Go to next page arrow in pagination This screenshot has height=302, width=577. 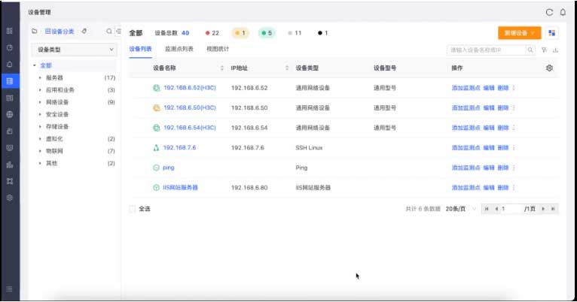tap(543, 209)
